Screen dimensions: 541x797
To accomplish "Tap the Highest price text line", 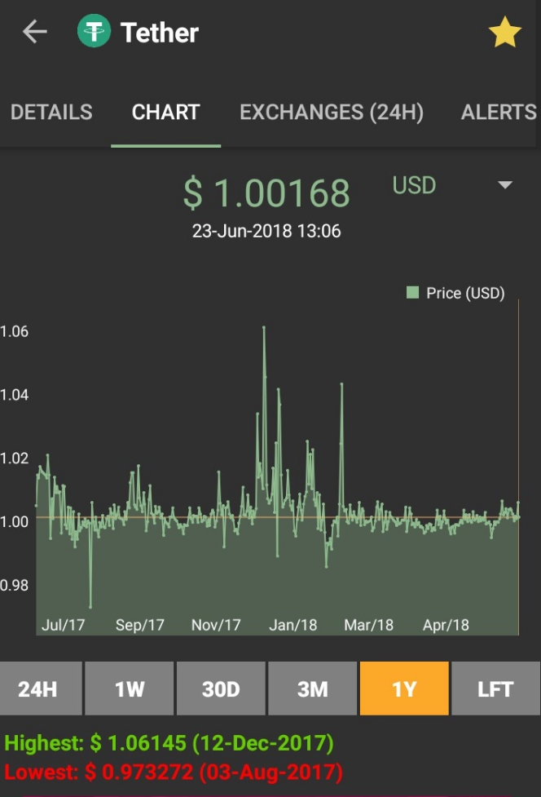I will click(x=169, y=744).
